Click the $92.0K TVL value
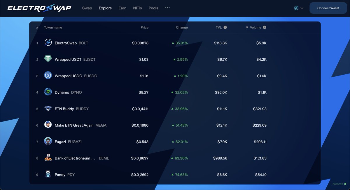 221,92
